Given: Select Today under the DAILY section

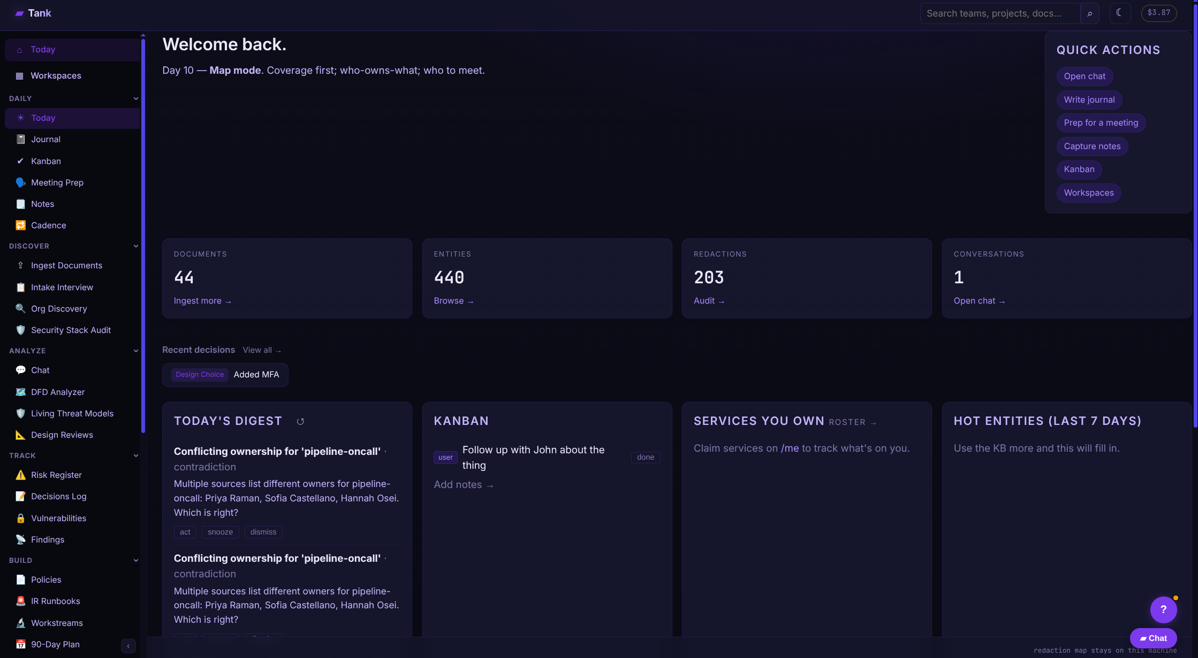Looking at the screenshot, I should pyautogui.click(x=72, y=118).
